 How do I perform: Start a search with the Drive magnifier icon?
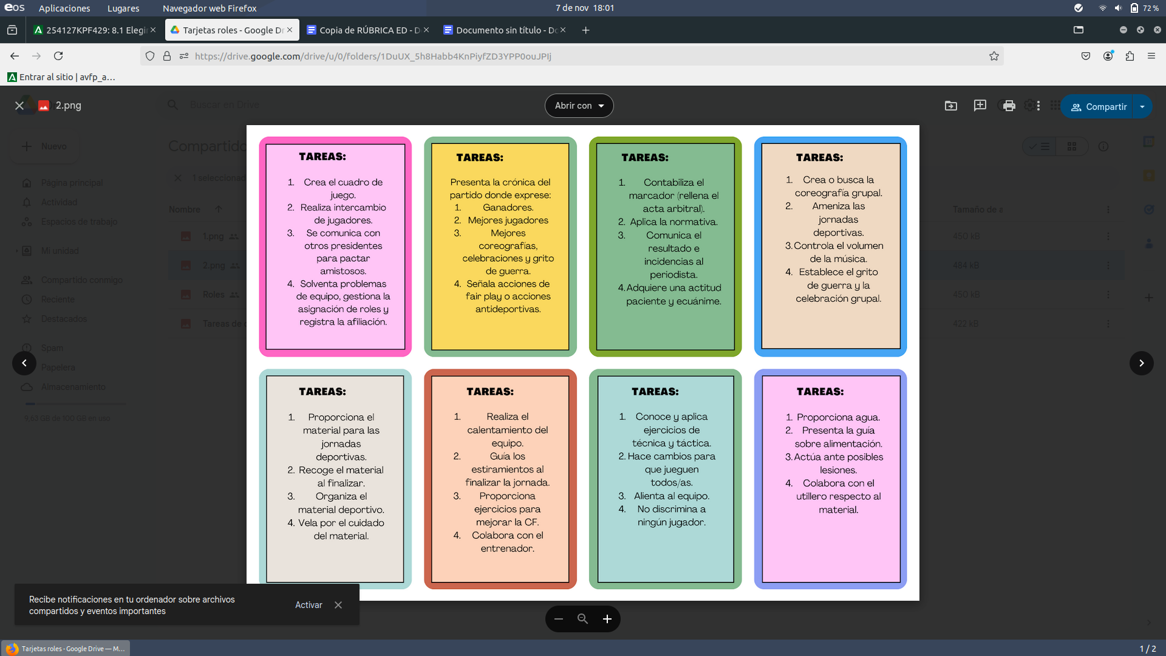tap(173, 104)
